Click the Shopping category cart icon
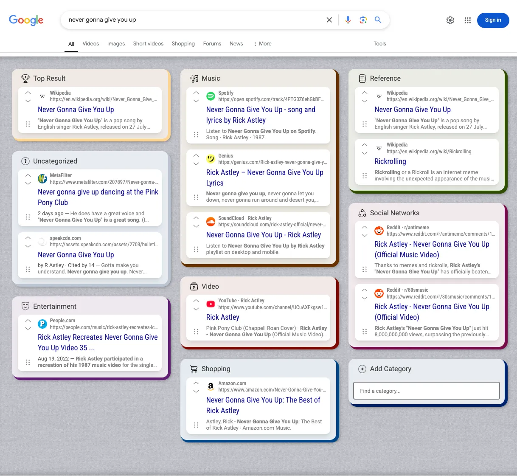This screenshot has height=476, width=517. pyautogui.click(x=194, y=369)
